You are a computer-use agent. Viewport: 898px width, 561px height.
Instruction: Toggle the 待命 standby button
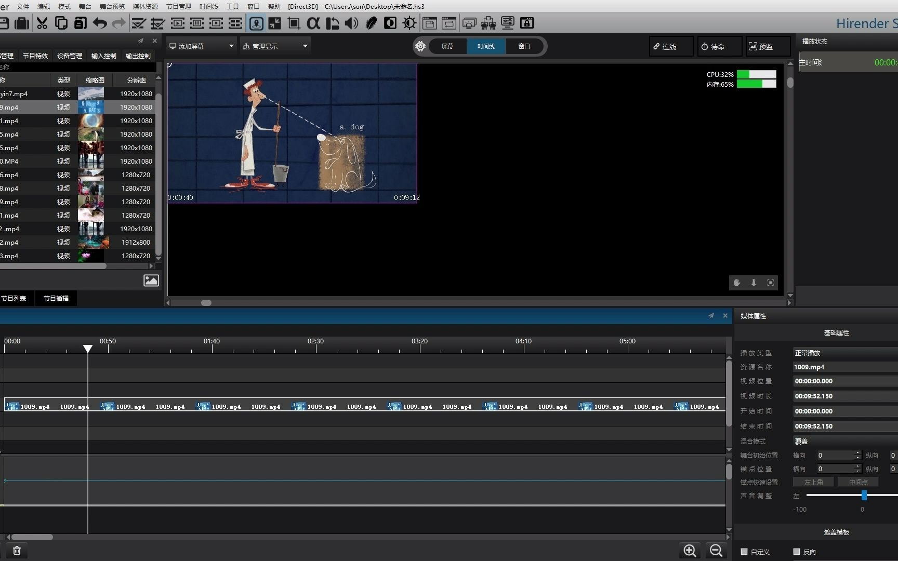pyautogui.click(x=720, y=46)
